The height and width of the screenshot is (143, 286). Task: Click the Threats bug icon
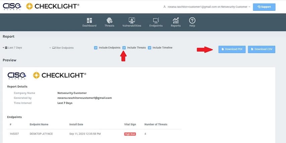tap(109, 20)
